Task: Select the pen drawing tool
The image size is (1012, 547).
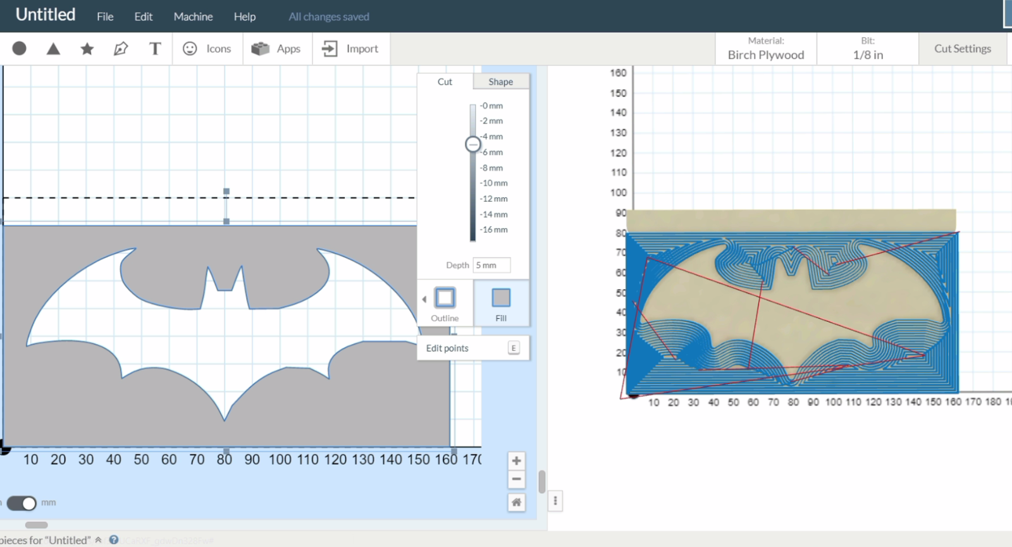Action: tap(121, 49)
